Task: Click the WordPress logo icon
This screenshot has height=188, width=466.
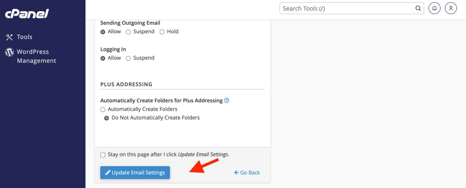Action: pos(9,52)
